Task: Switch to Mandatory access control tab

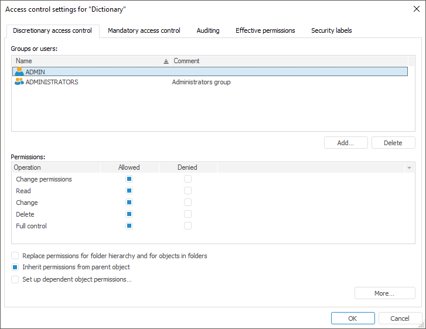Action: pos(144,30)
